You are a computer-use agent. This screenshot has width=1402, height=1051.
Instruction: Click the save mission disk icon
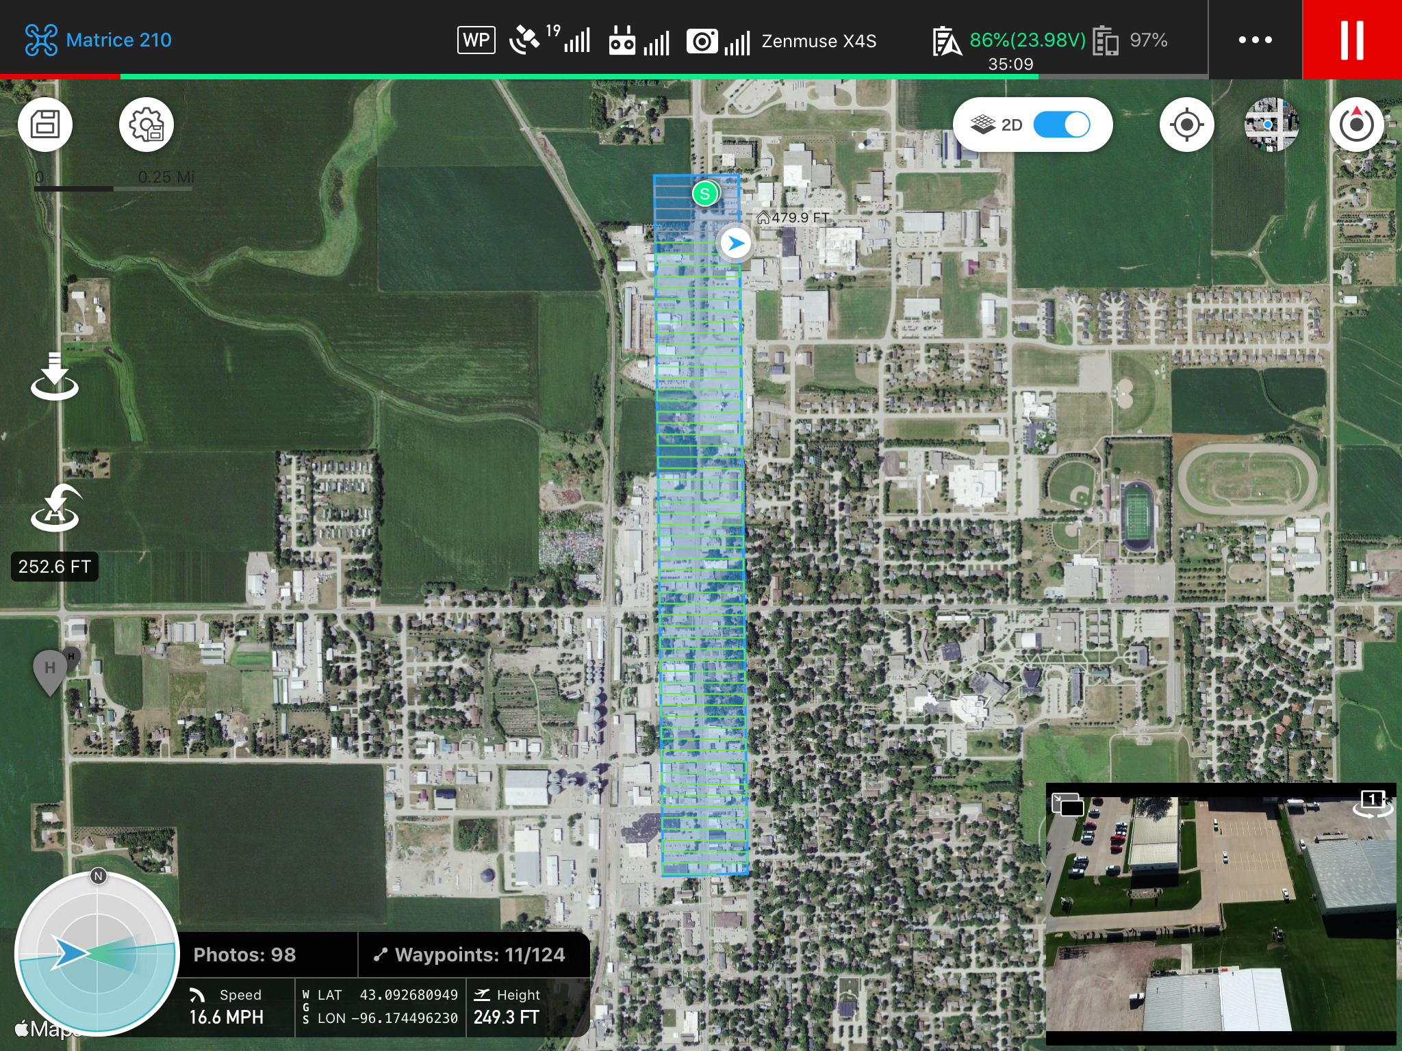pyautogui.click(x=45, y=125)
